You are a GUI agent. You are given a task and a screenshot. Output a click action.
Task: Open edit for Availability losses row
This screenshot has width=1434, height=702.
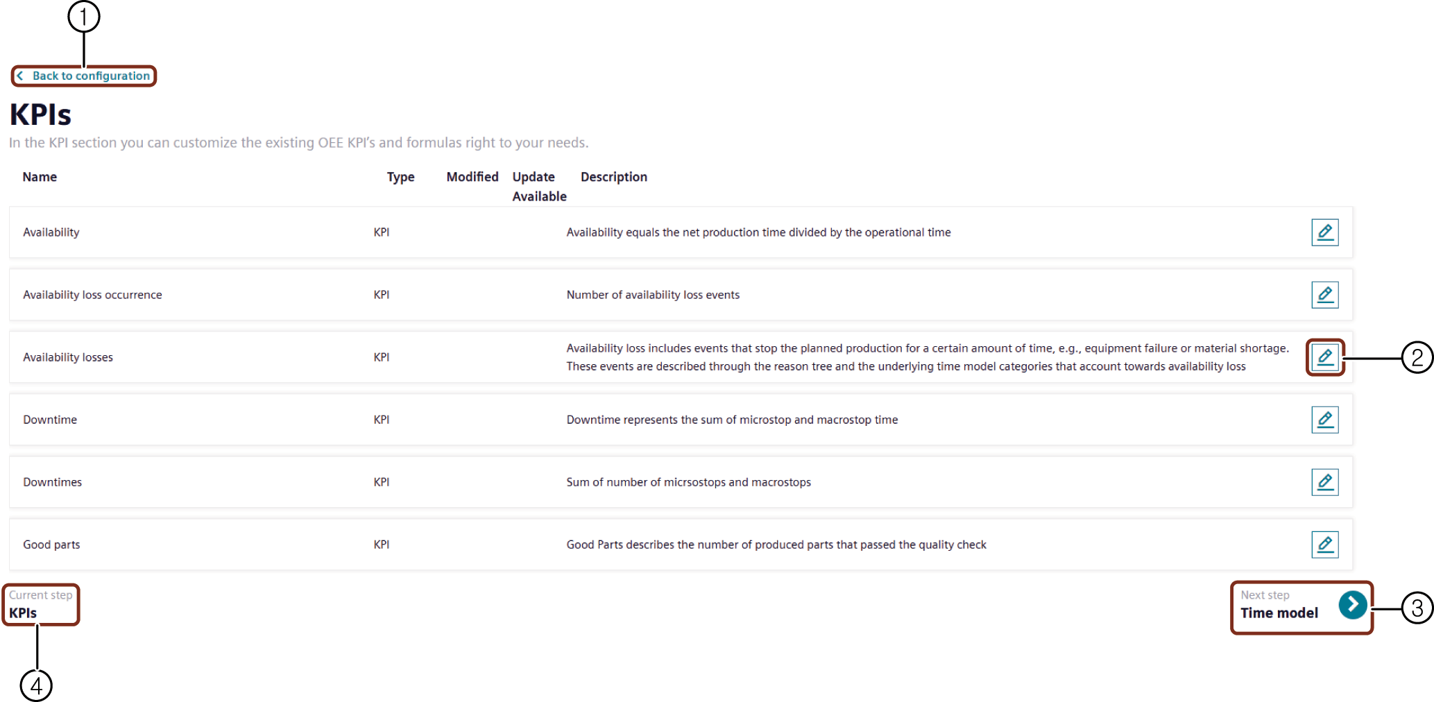click(x=1324, y=357)
